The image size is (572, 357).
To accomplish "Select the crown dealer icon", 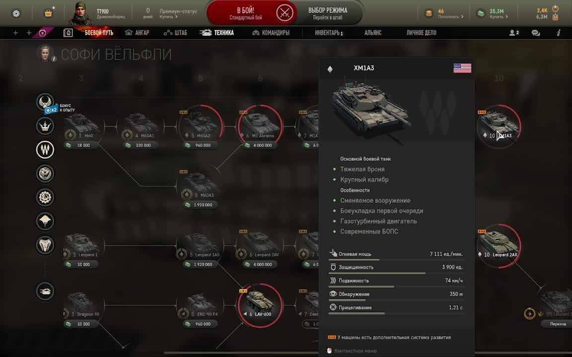I will click(x=45, y=125).
